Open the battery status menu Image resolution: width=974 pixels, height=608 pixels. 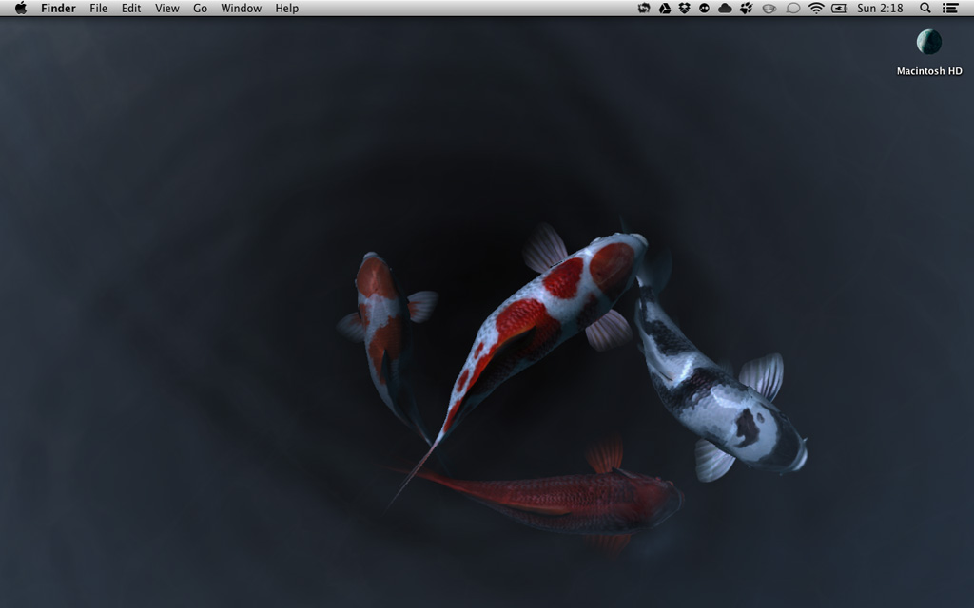click(839, 9)
